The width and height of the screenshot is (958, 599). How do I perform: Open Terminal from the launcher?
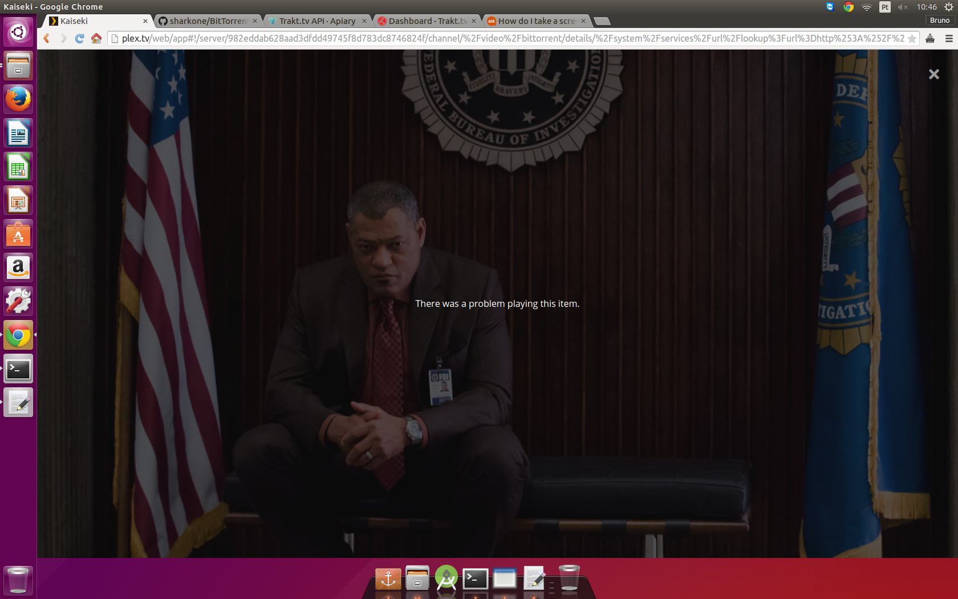click(18, 369)
